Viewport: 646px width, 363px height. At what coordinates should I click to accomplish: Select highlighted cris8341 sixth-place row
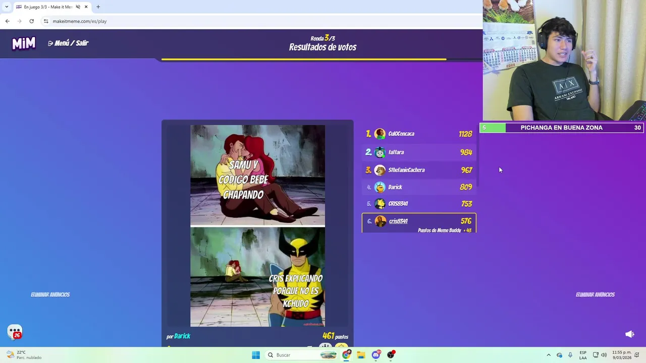419,223
